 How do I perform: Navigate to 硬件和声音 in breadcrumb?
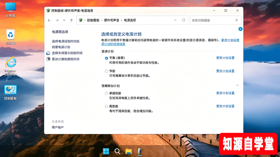111,20
